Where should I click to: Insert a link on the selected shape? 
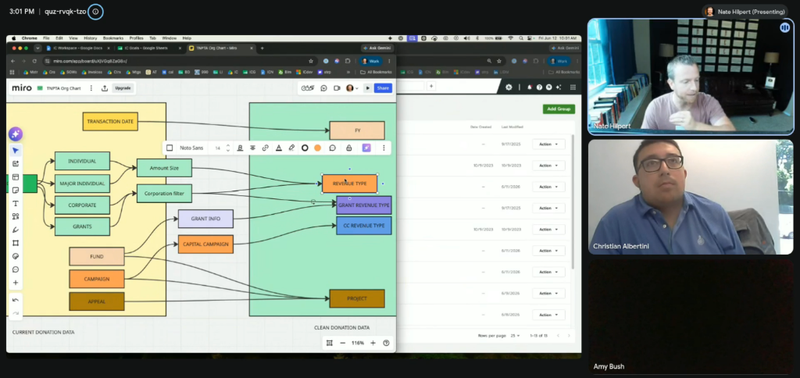pyautogui.click(x=266, y=148)
